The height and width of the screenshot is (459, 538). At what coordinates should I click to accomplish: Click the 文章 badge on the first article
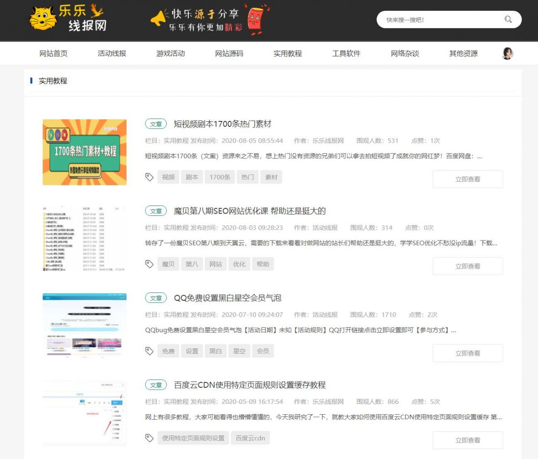point(156,124)
